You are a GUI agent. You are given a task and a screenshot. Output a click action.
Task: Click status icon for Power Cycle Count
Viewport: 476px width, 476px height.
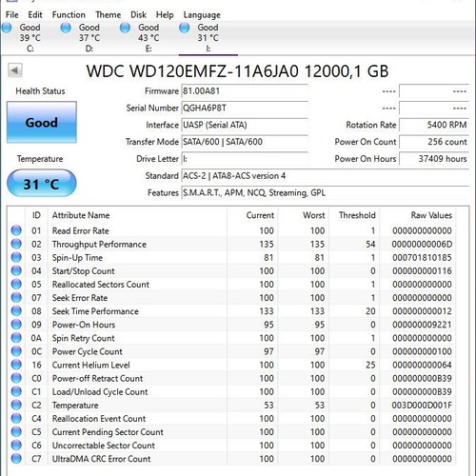(x=16, y=351)
